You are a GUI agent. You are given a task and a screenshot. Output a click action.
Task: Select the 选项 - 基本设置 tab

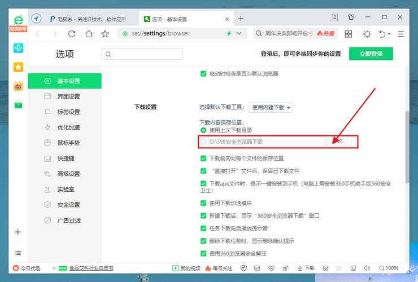(x=186, y=19)
